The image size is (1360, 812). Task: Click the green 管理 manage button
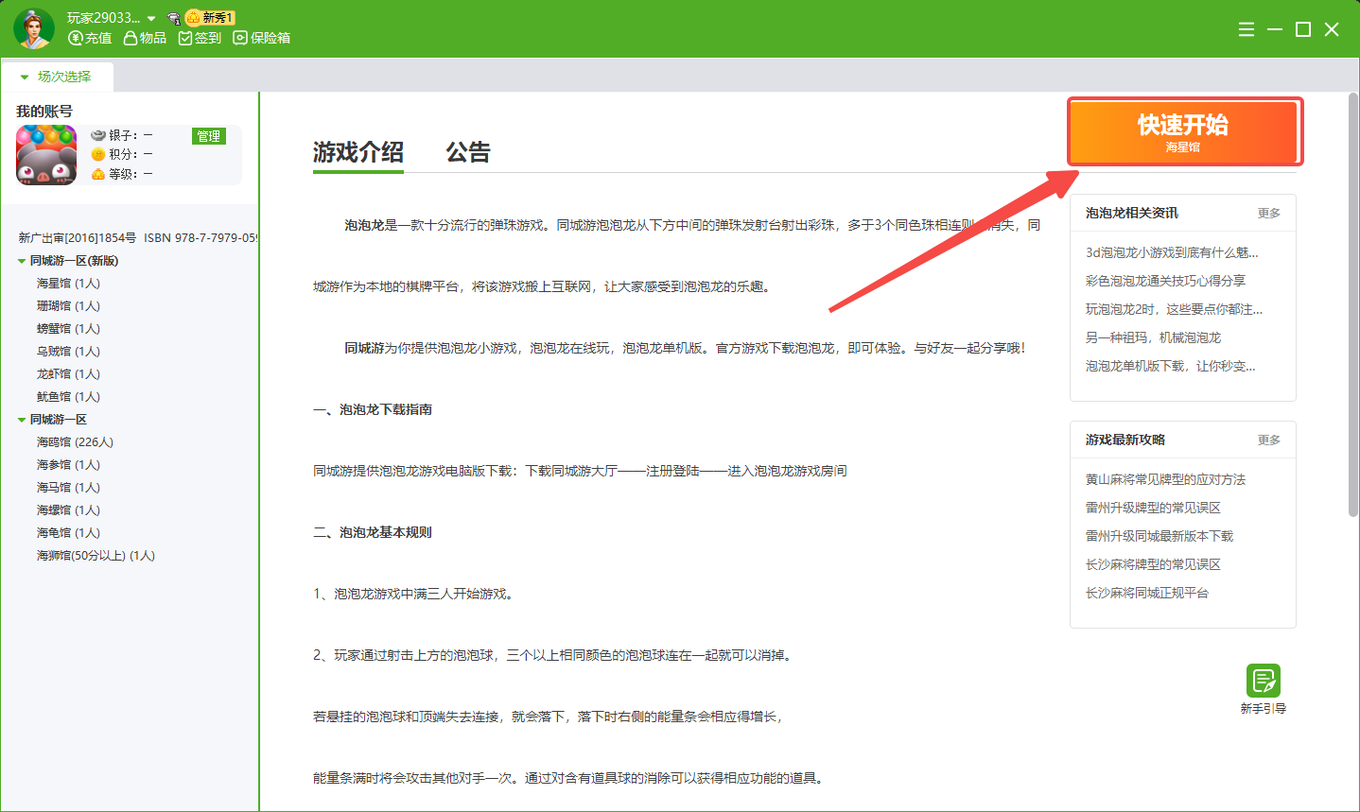[208, 136]
